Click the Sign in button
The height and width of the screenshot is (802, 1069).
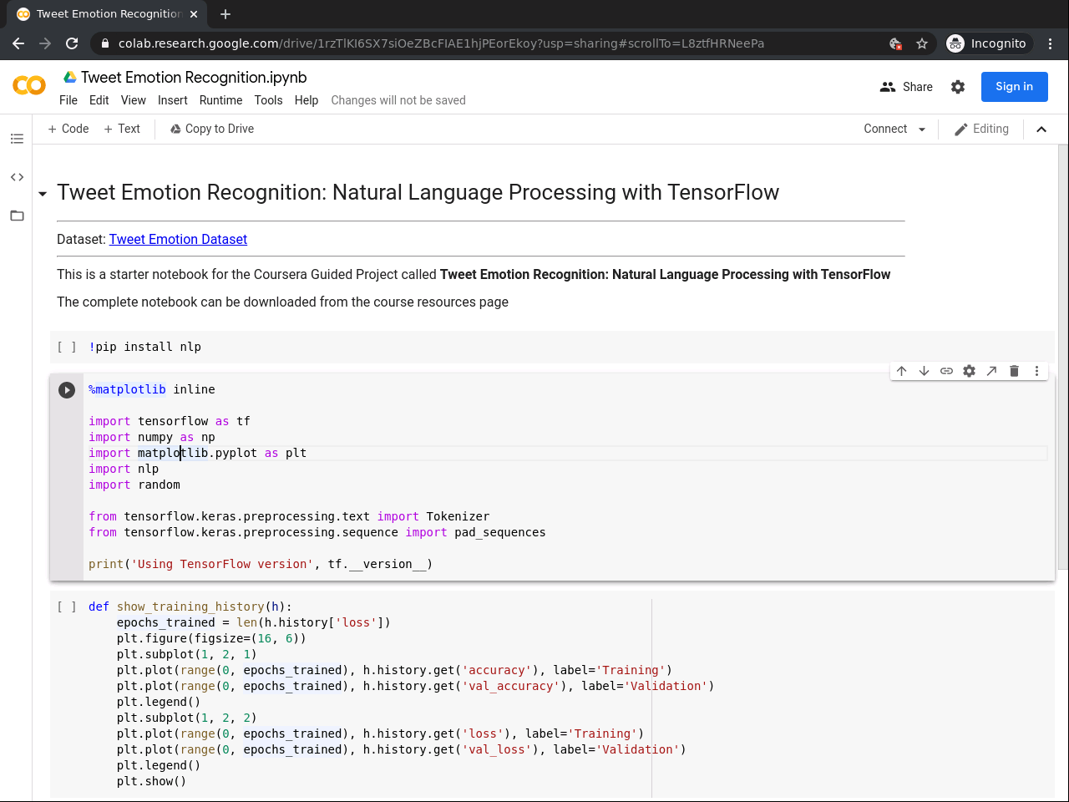point(1014,87)
